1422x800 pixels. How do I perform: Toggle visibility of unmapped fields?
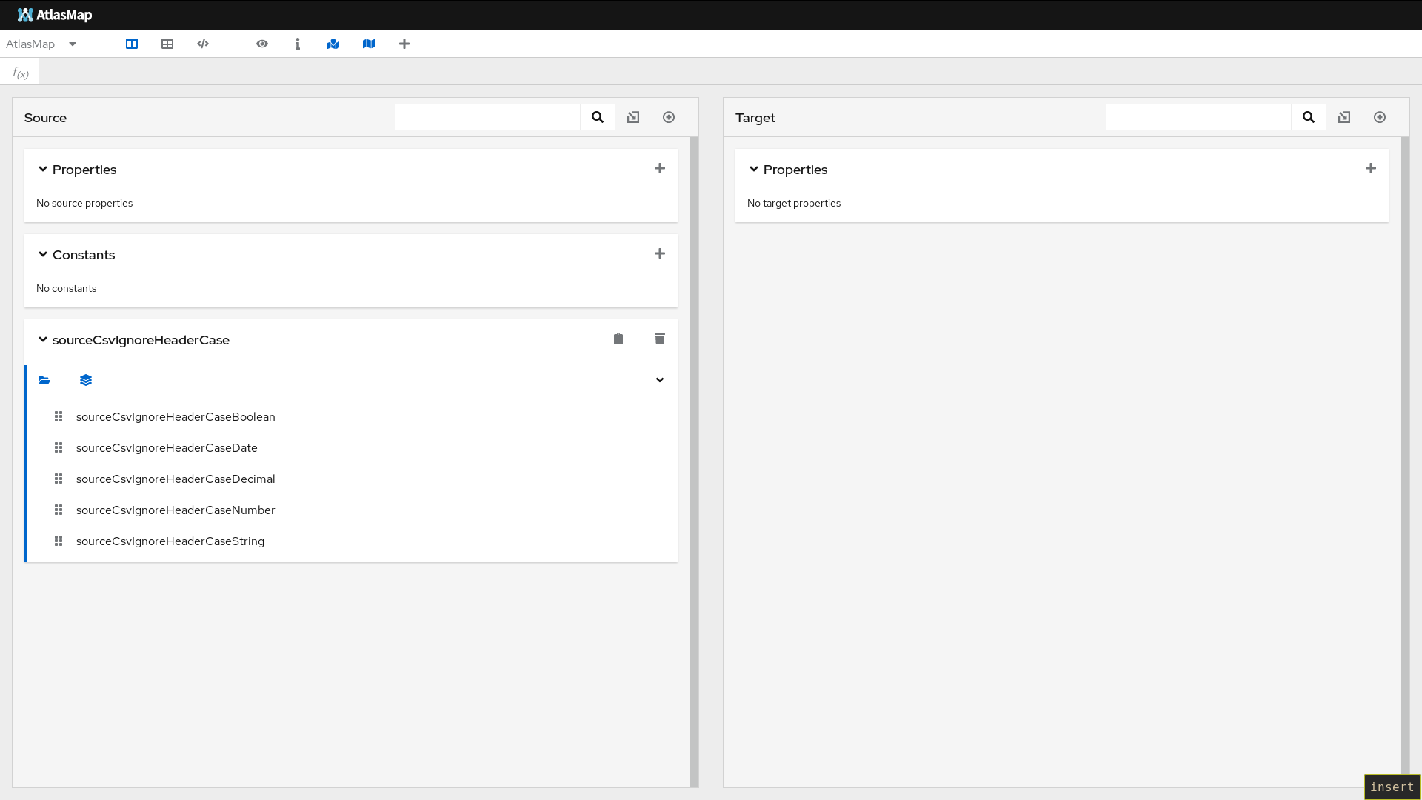[x=369, y=44]
